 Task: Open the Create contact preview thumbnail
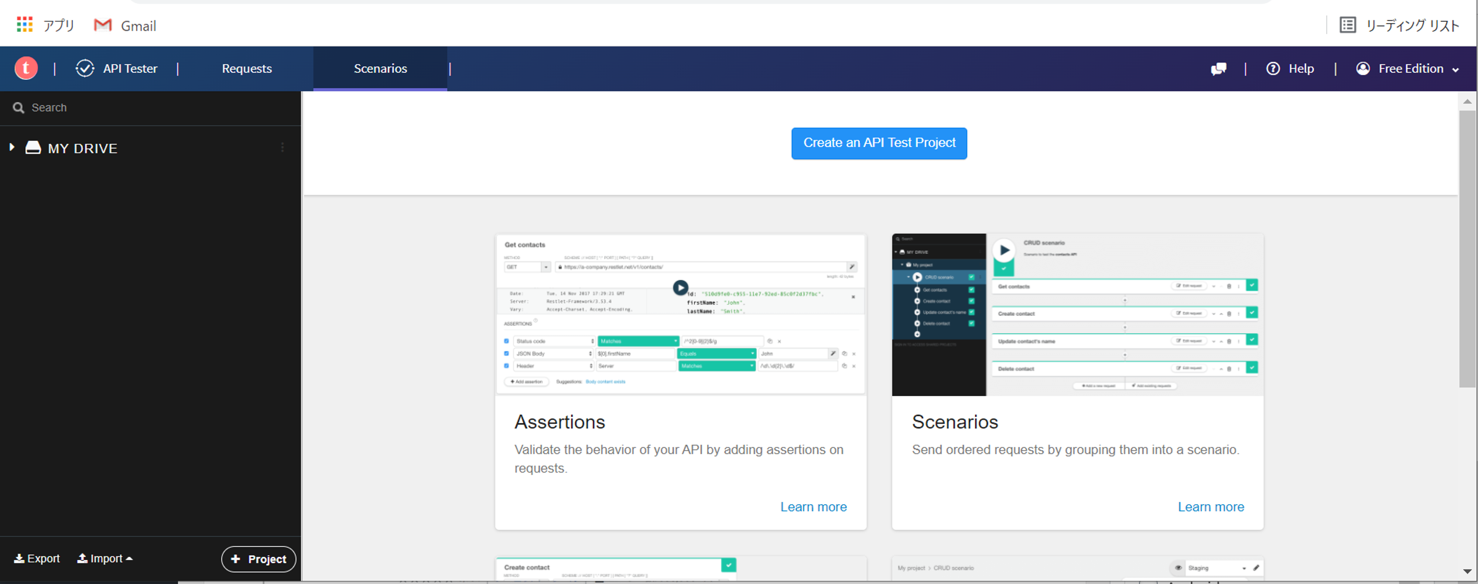(x=681, y=568)
